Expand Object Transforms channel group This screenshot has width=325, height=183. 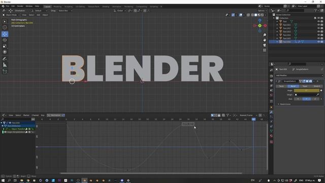click(x=4, y=129)
